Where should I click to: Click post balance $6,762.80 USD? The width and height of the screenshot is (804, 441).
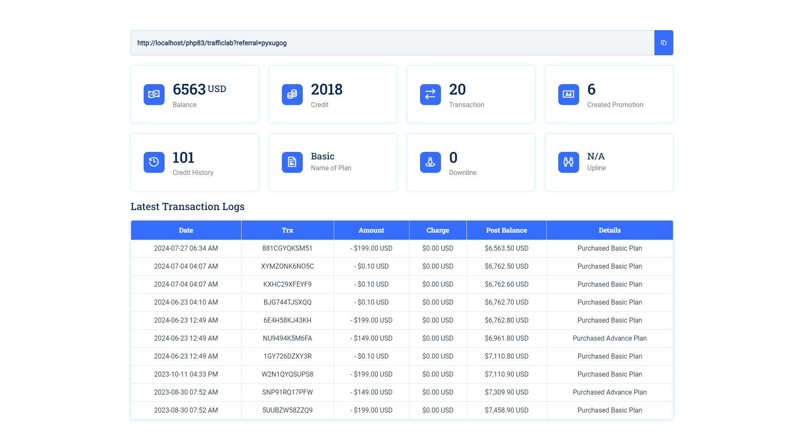pyautogui.click(x=507, y=320)
